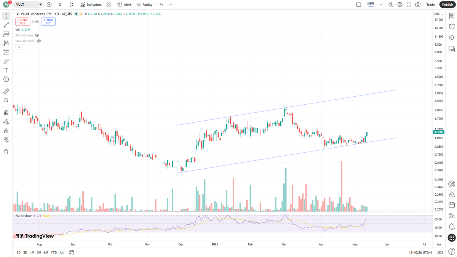Toggle the orange D data mode badge
This screenshot has height=257, width=457.
(80, 14)
